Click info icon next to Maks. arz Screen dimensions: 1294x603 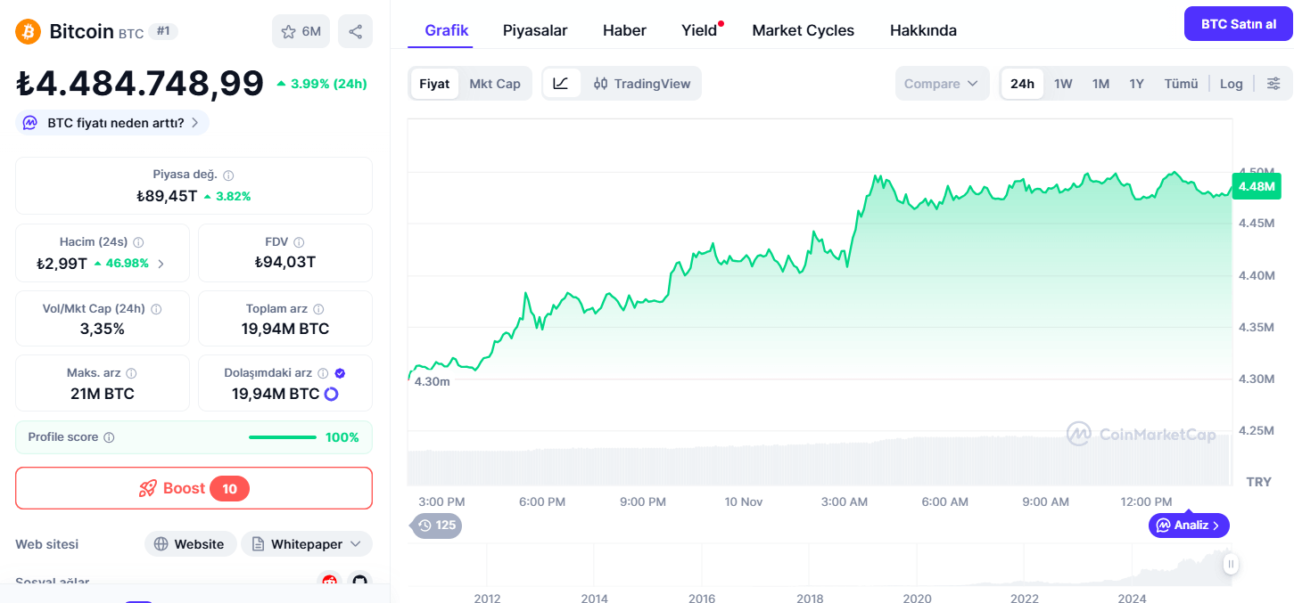coord(131,373)
